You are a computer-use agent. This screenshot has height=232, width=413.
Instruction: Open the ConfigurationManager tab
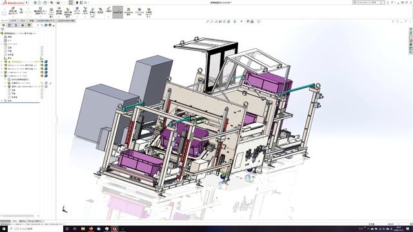[16, 25]
